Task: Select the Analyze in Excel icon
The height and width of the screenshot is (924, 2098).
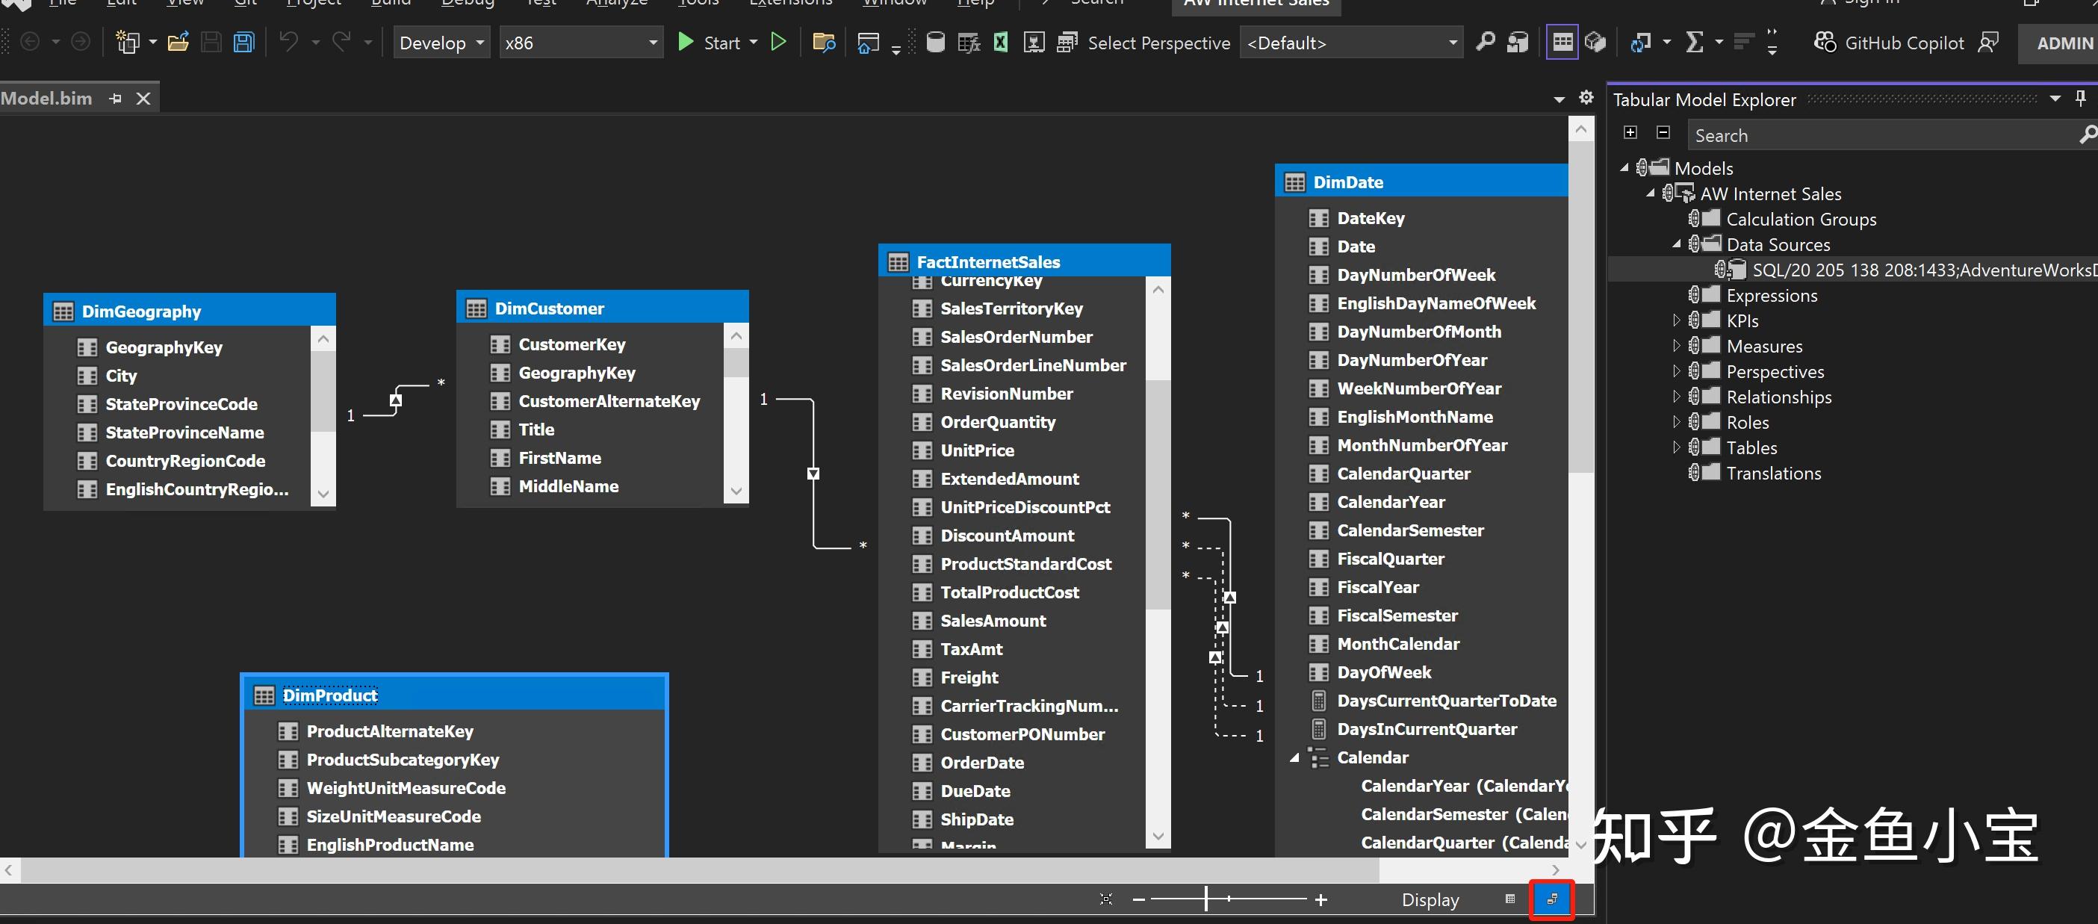Action: click(x=1000, y=43)
